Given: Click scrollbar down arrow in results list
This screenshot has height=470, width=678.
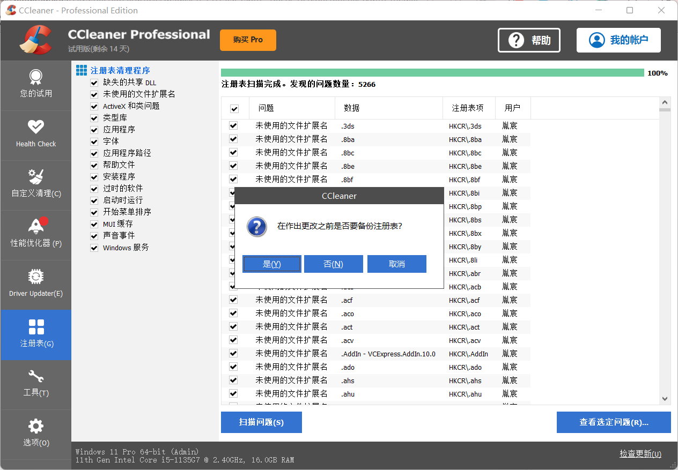Looking at the screenshot, I should (x=665, y=399).
